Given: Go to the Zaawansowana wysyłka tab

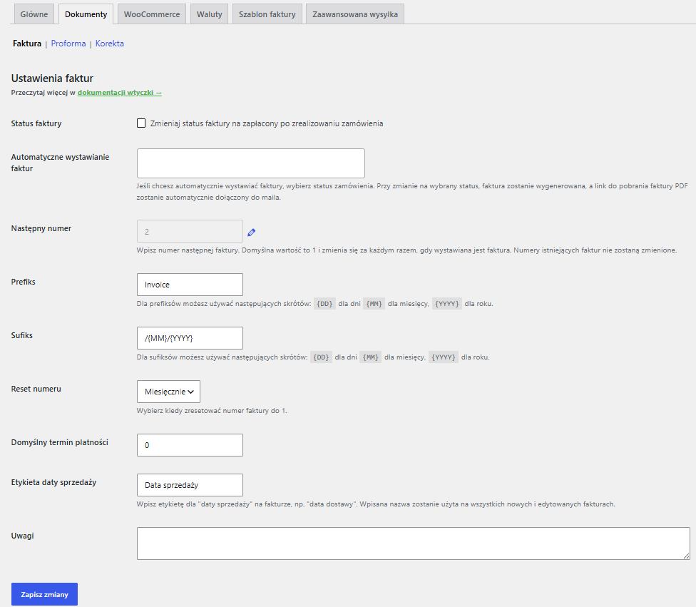Looking at the screenshot, I should pos(355,14).
